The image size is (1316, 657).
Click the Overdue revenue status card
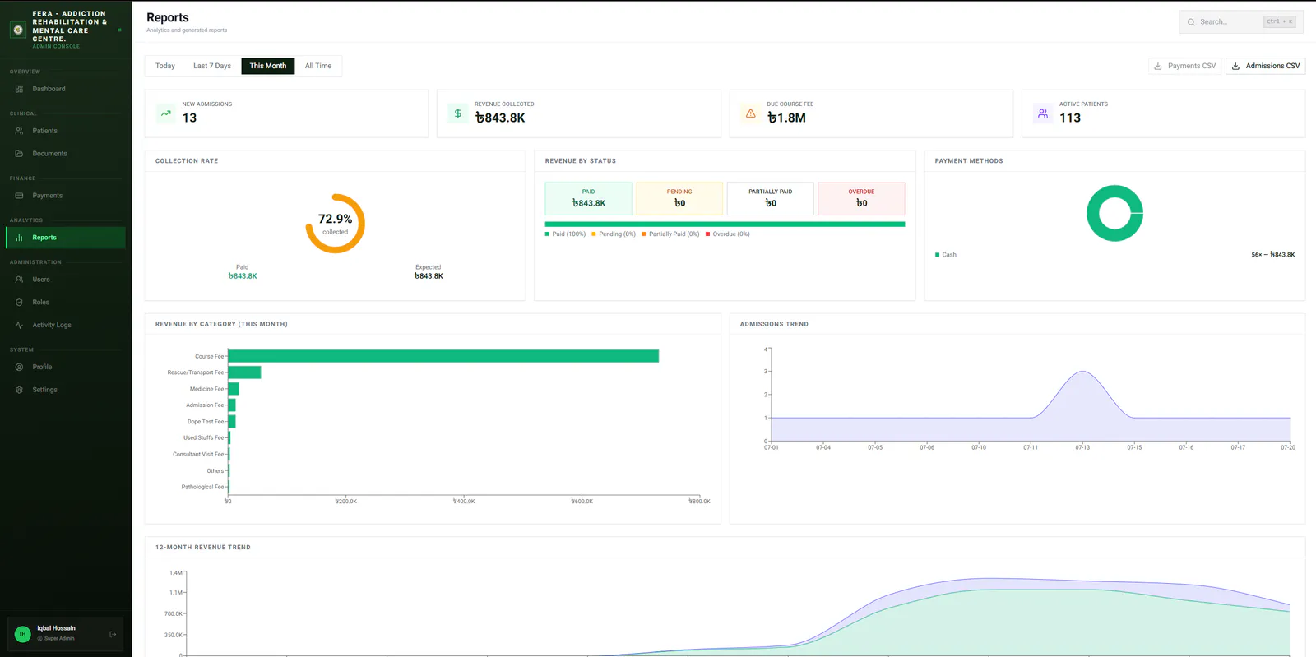(861, 198)
